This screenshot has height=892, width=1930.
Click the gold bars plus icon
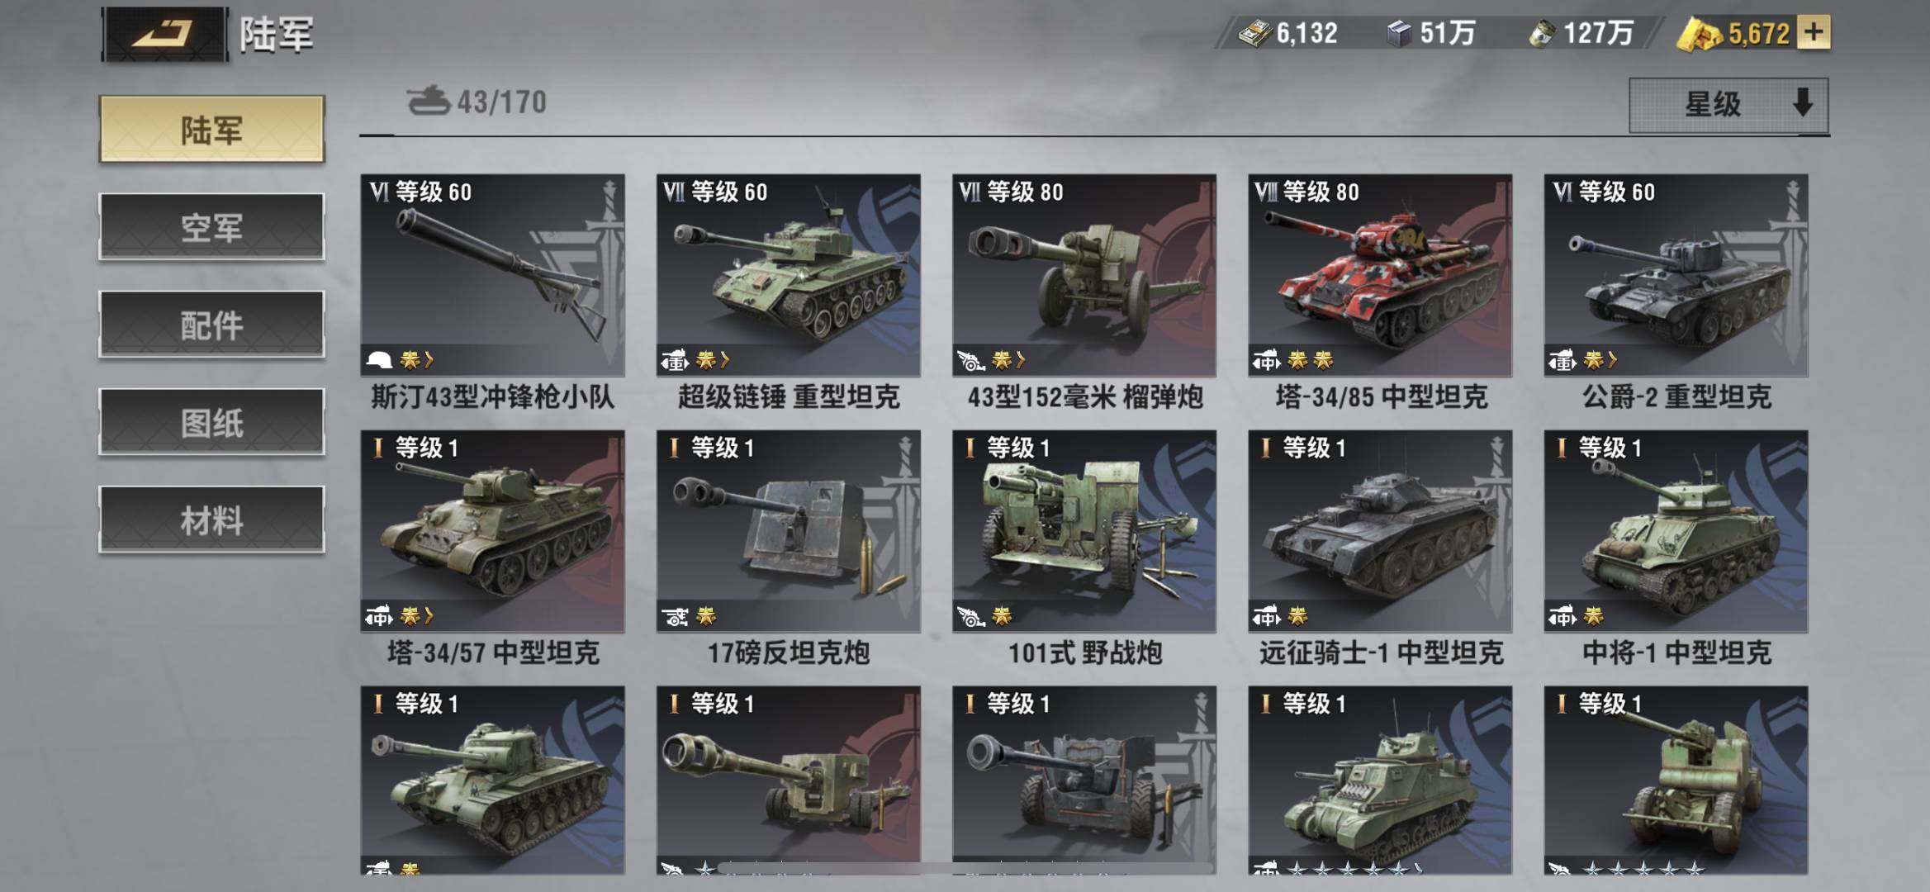pos(1814,33)
